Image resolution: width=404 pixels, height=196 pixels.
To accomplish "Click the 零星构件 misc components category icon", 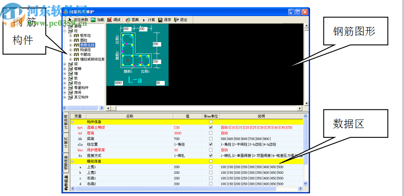I will pos(70,88).
